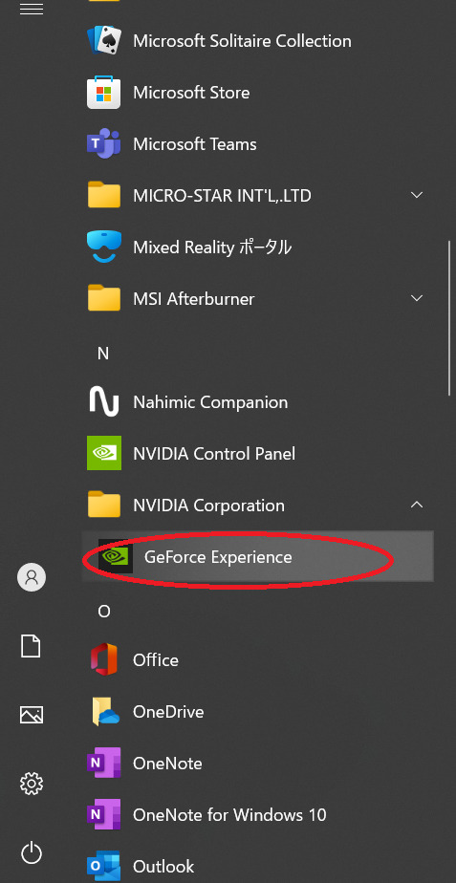Open the GeForce Experience app icon
The height and width of the screenshot is (883, 456).
click(116, 556)
